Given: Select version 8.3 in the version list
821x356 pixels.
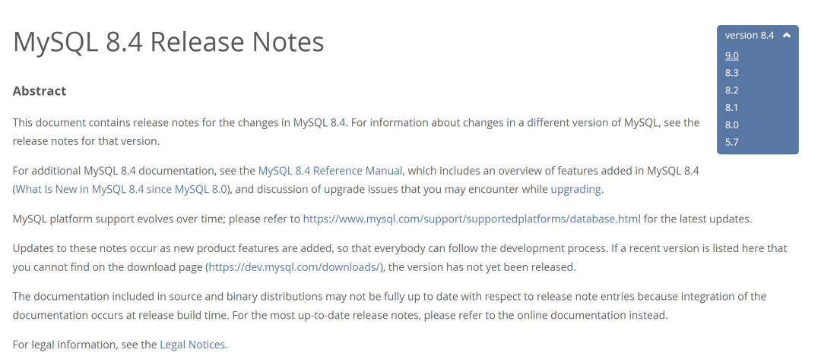Looking at the screenshot, I should click(731, 73).
